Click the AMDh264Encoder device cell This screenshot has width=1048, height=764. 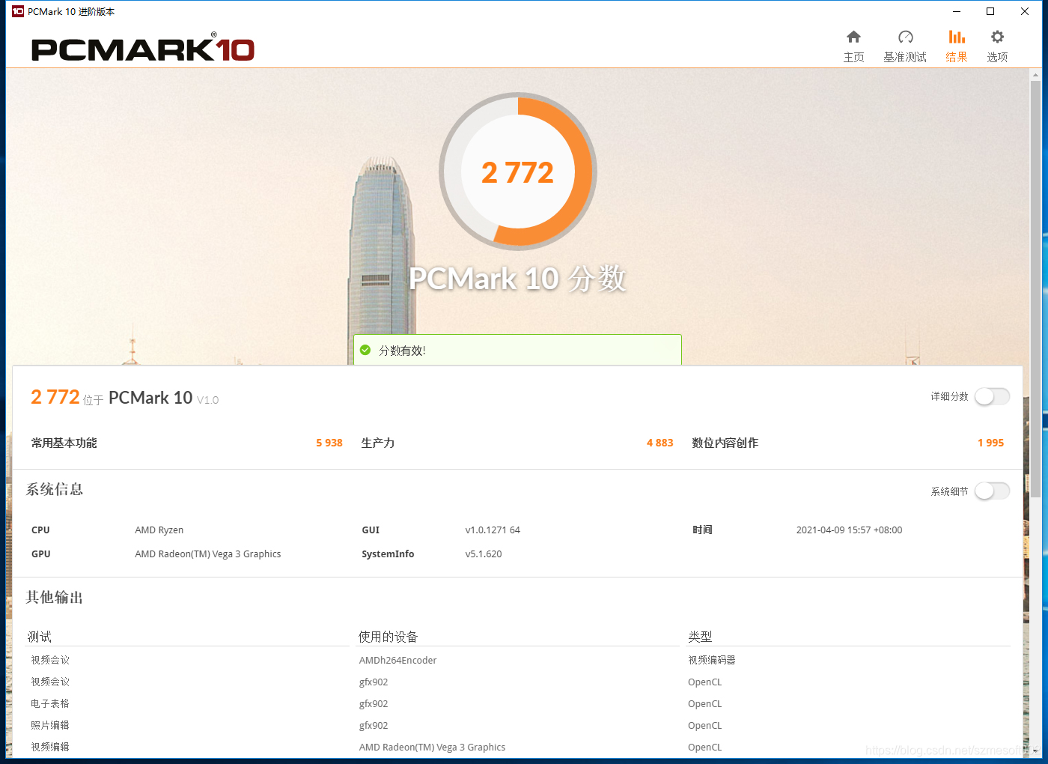(397, 660)
